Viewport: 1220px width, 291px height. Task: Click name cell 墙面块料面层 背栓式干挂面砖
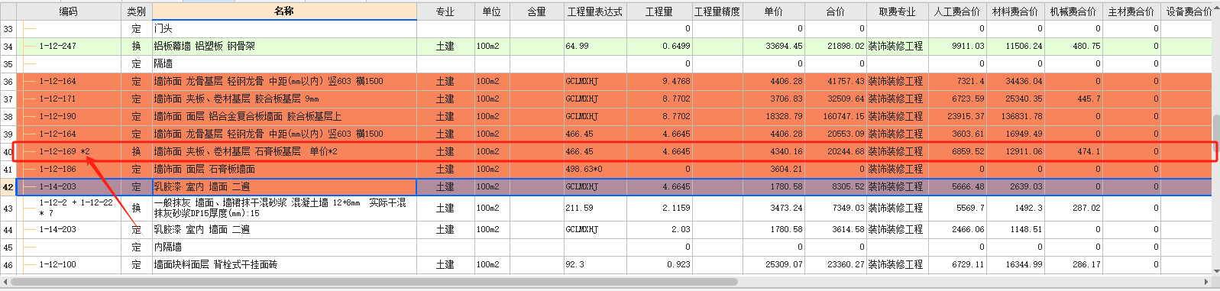point(284,265)
